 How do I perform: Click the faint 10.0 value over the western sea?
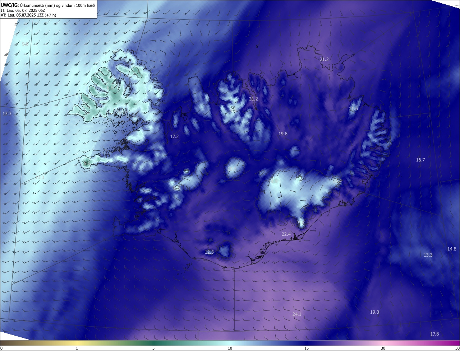pyautogui.click(x=39, y=178)
